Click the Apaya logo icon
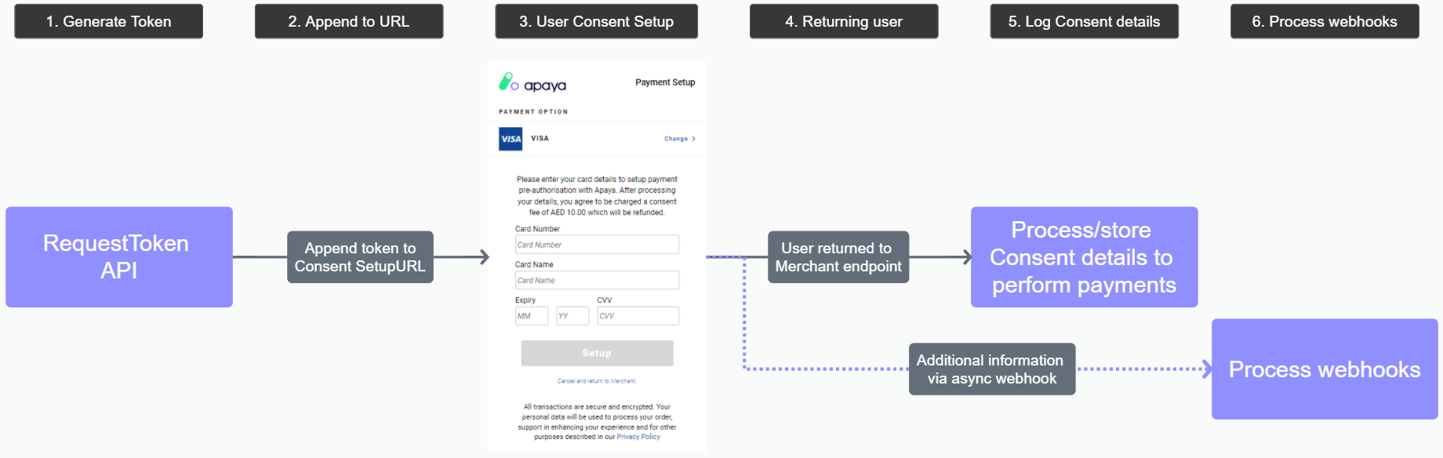Image resolution: width=1443 pixels, height=458 pixels. click(508, 82)
